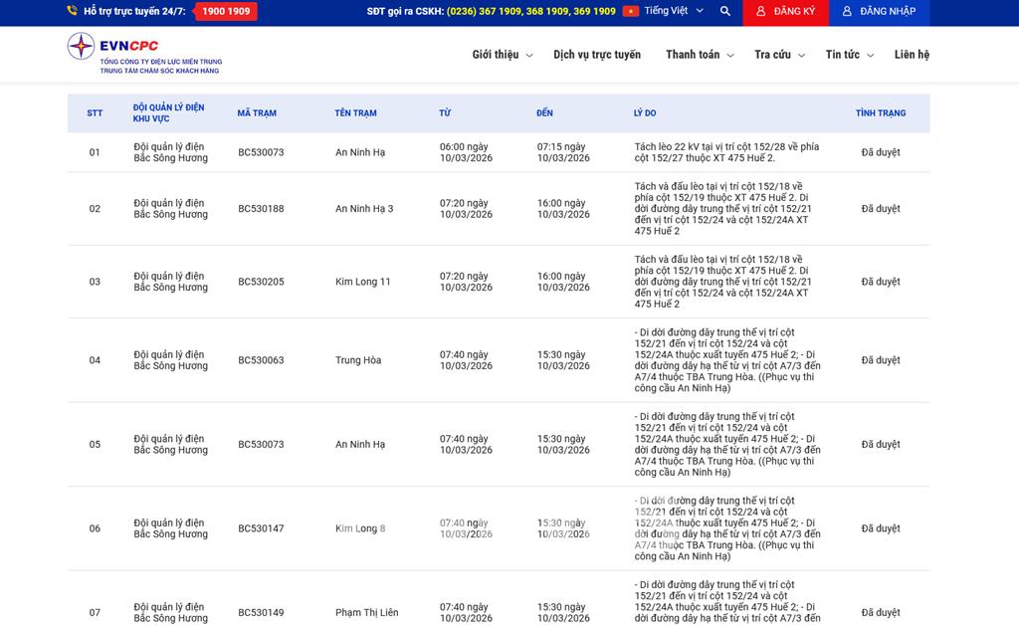This screenshot has height=625, width=1019.
Task: Open the Tiếng Việt language dropdown
Action: point(673,11)
